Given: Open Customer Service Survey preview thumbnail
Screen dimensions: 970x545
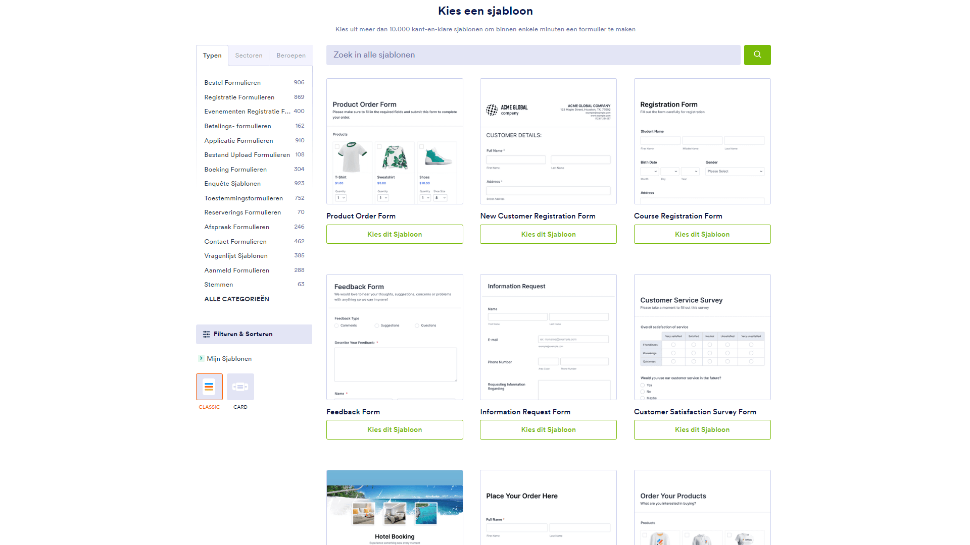Looking at the screenshot, I should pyautogui.click(x=702, y=337).
